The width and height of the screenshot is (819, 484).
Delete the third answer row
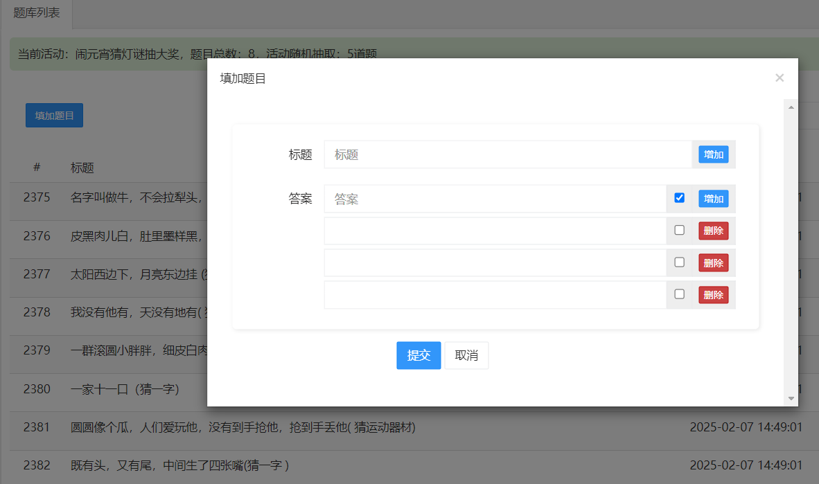[x=714, y=263]
